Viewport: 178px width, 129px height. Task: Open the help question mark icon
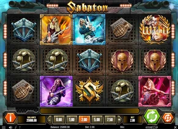(x=20, y=127)
